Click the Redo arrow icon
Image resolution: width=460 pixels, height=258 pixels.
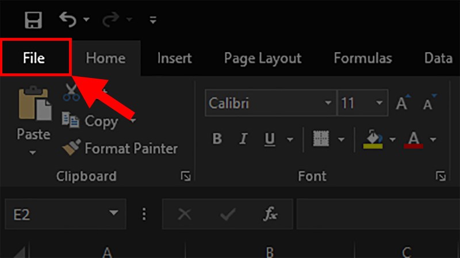tap(110, 19)
